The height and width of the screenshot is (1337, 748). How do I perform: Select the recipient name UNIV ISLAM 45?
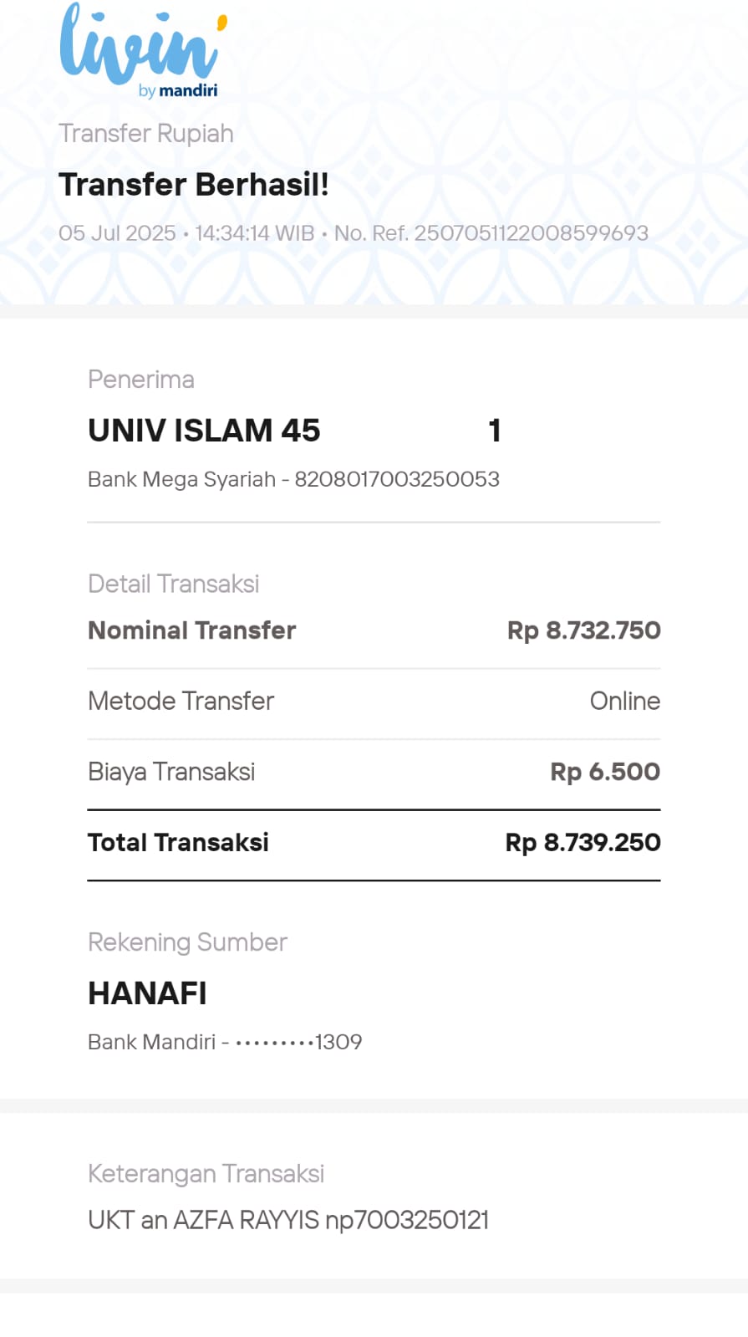point(204,431)
